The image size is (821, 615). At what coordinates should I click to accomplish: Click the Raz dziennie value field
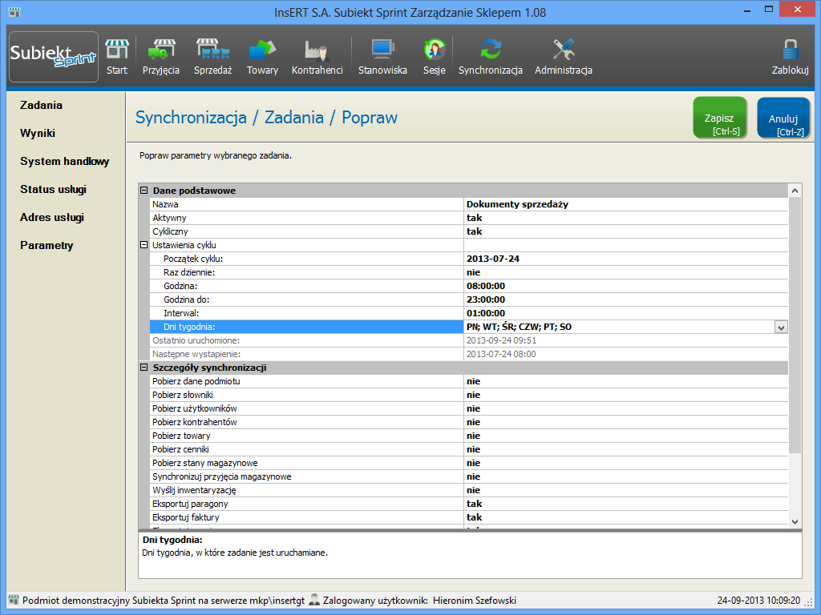tap(625, 272)
